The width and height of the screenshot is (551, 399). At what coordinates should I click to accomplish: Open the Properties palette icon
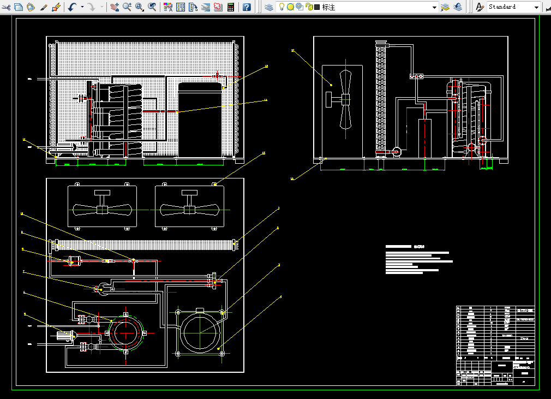168,7
